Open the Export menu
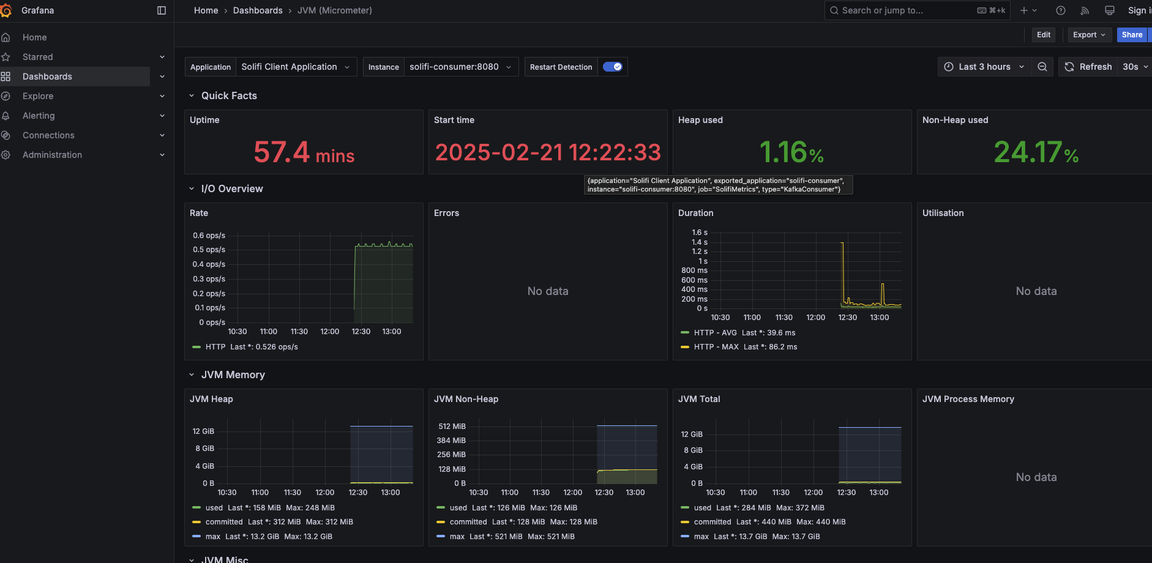The width and height of the screenshot is (1152, 563). (x=1089, y=34)
